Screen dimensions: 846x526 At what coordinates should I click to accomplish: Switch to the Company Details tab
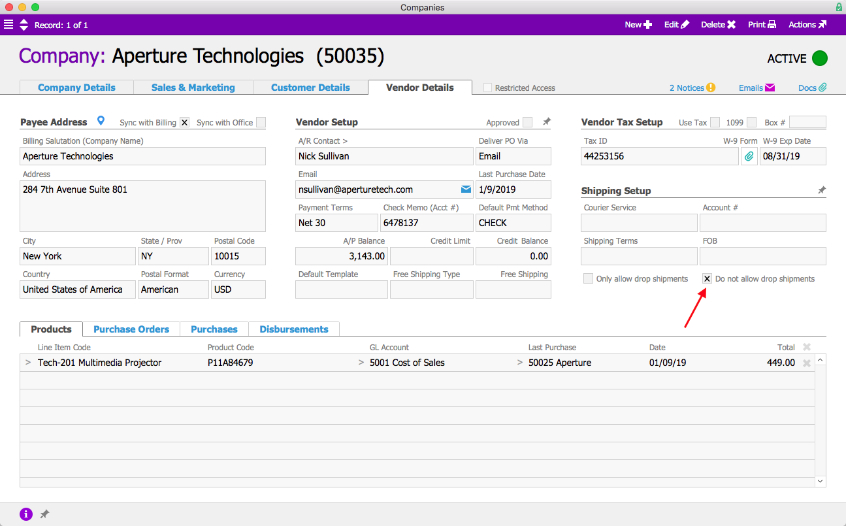point(76,88)
